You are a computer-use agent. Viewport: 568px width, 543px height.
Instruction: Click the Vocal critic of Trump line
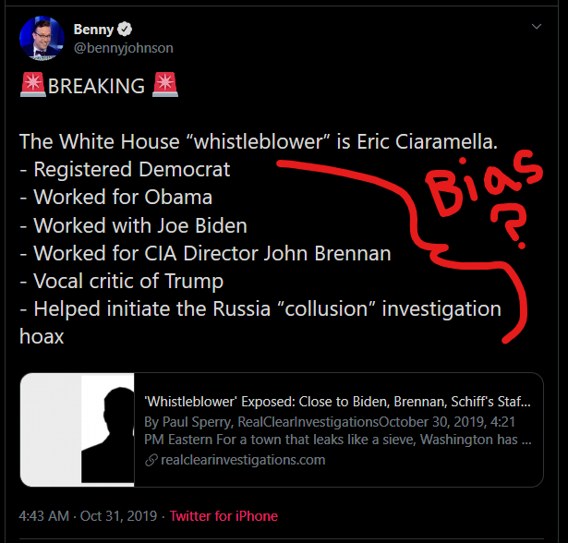click(x=121, y=281)
